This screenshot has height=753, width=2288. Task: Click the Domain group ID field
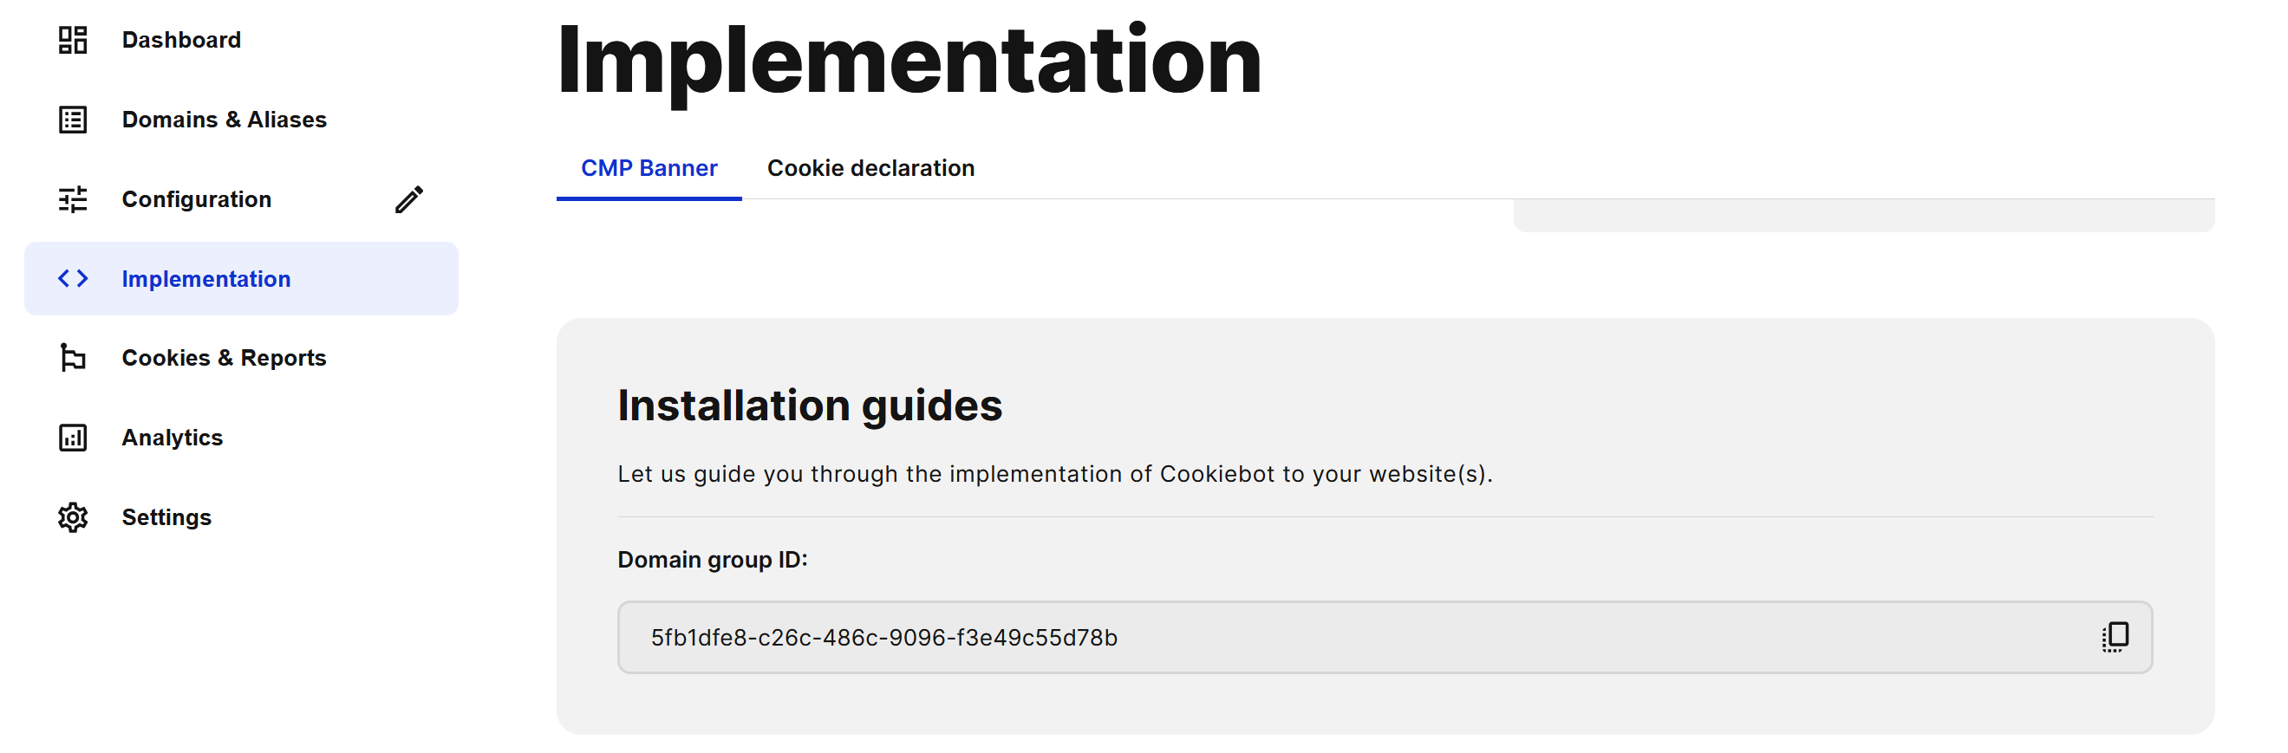click(x=1333, y=638)
